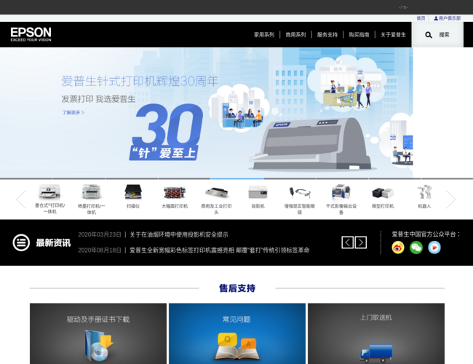This screenshot has width=473, height=364.
Task: Click the driver download disc icon
Action: click(x=99, y=346)
